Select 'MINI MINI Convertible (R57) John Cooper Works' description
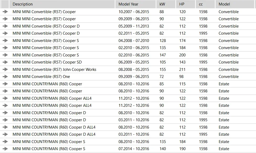 point(54,69)
